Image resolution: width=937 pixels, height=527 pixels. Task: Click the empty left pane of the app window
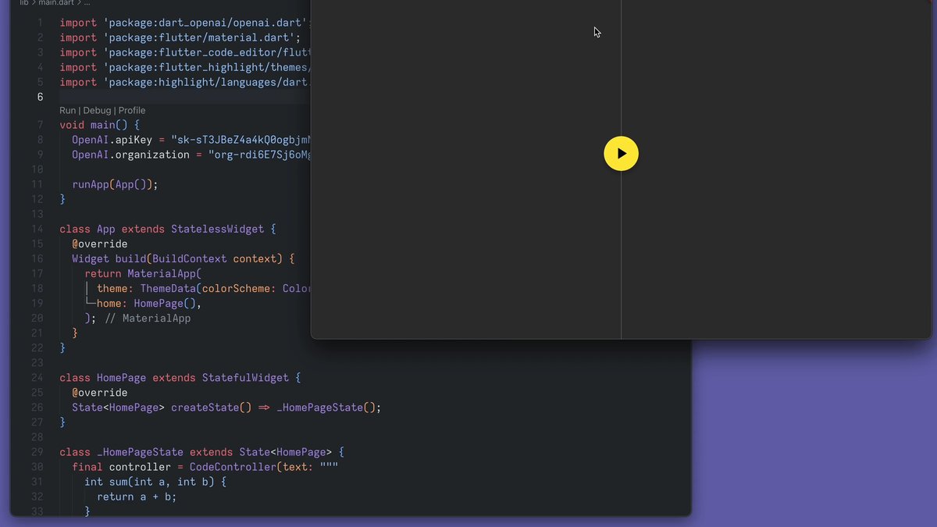click(465, 234)
